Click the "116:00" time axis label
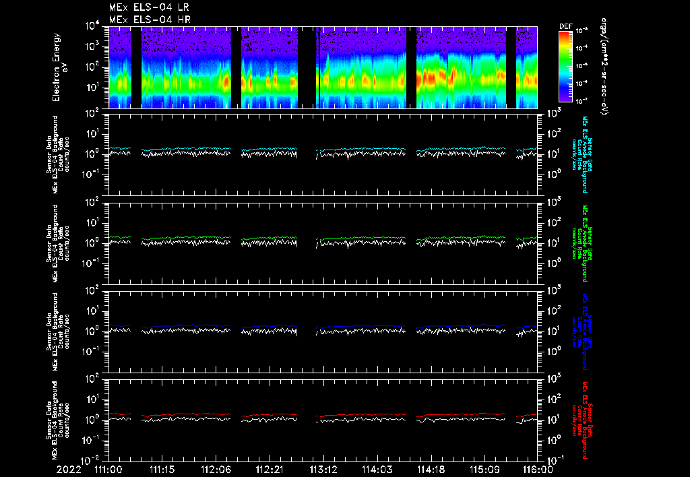 tap(538, 470)
